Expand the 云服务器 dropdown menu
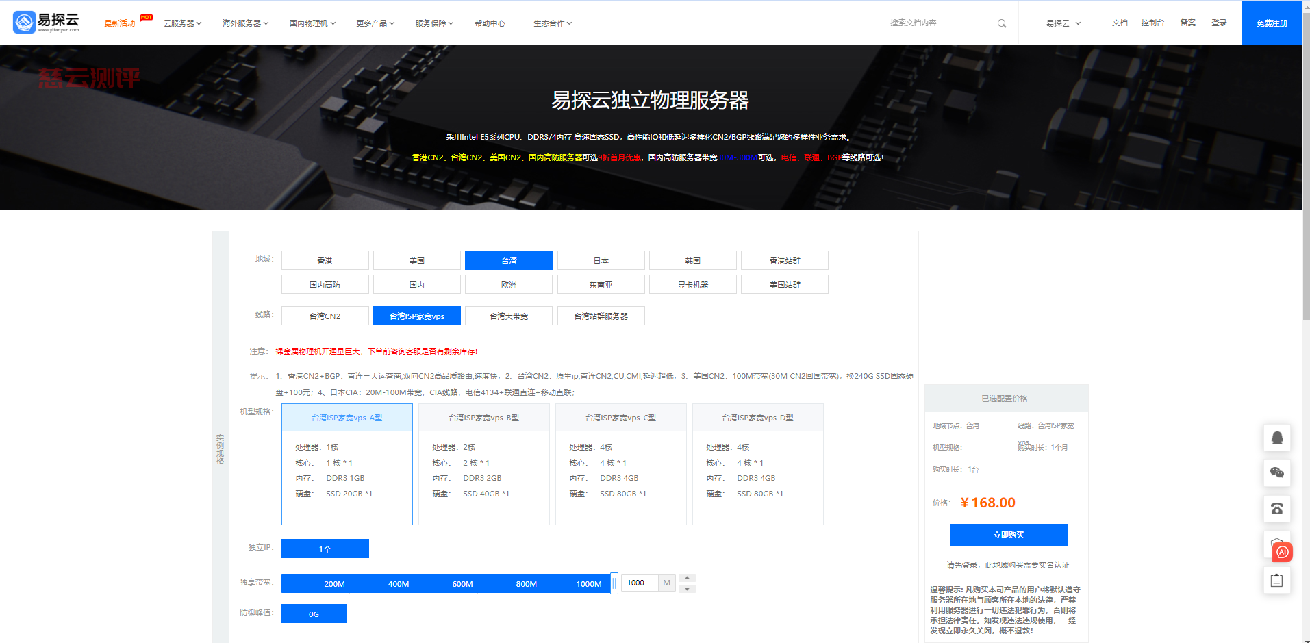The image size is (1310, 643). tap(182, 23)
